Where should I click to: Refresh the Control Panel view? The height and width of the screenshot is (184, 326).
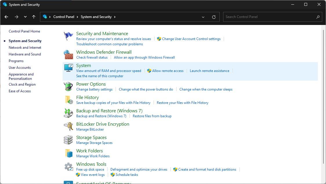pyautogui.click(x=214, y=17)
